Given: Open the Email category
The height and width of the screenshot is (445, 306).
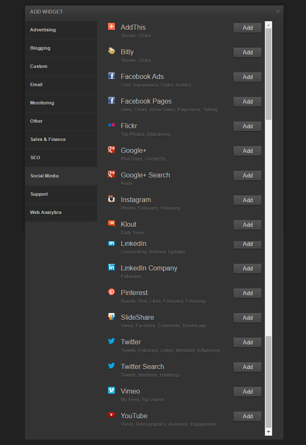Looking at the screenshot, I should [61, 85].
